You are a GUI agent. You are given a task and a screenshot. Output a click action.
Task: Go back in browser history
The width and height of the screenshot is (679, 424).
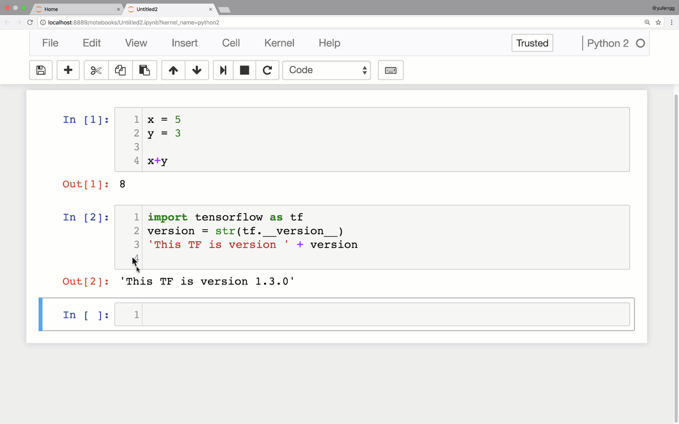click(x=7, y=23)
